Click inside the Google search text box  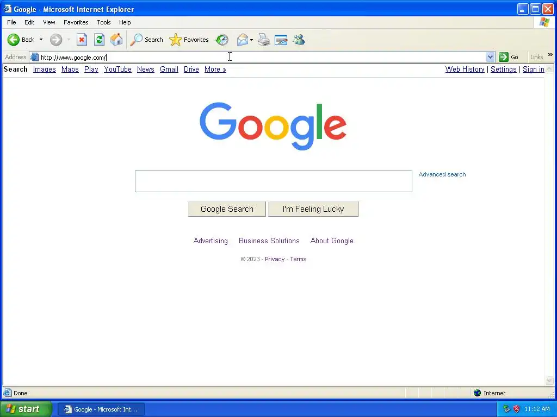pos(274,181)
